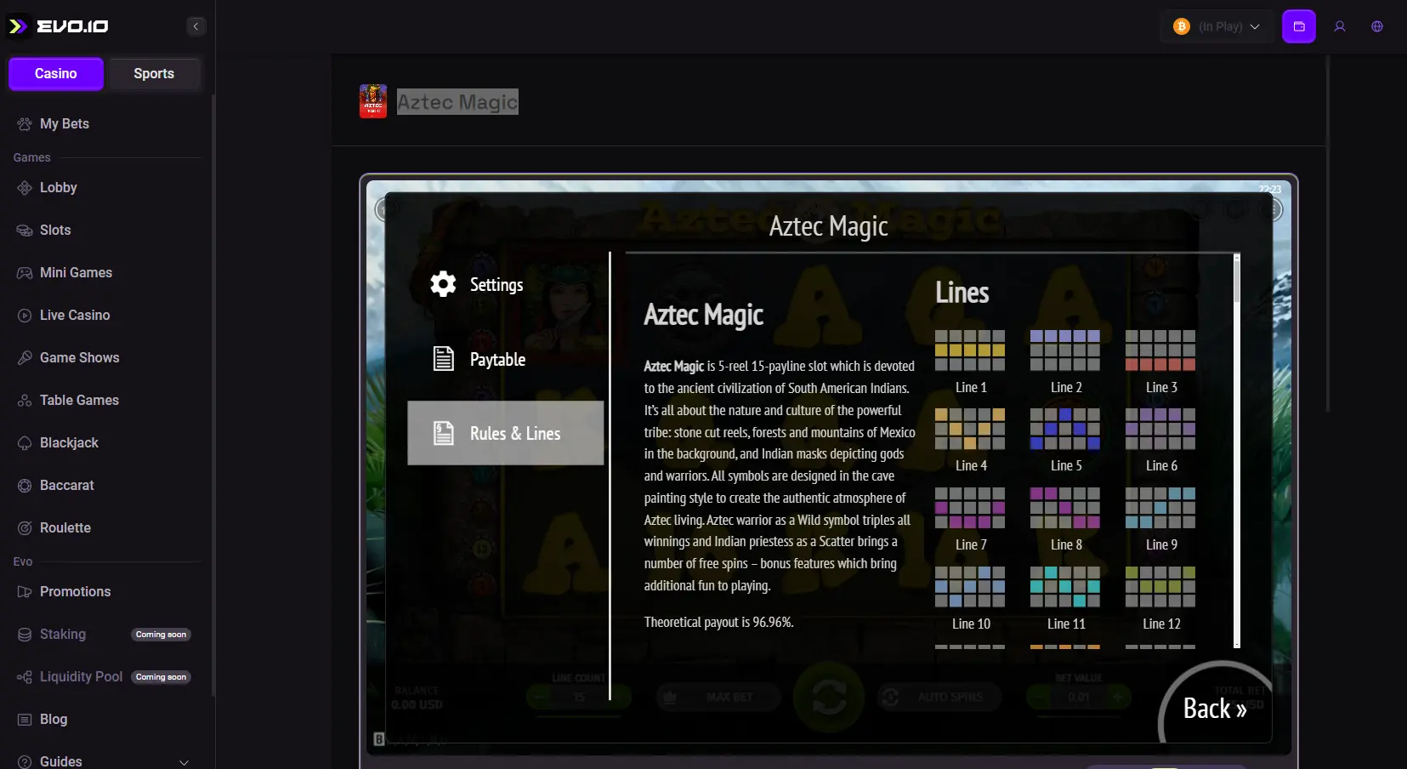The width and height of the screenshot is (1407, 769).
Task: Click the Game Shows icon
Action: pos(25,358)
